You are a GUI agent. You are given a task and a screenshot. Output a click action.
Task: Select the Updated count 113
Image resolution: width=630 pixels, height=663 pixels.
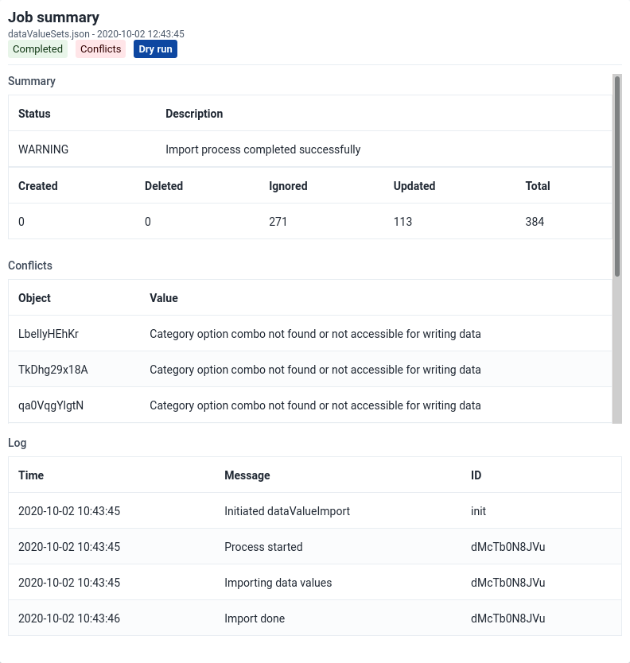[402, 222]
